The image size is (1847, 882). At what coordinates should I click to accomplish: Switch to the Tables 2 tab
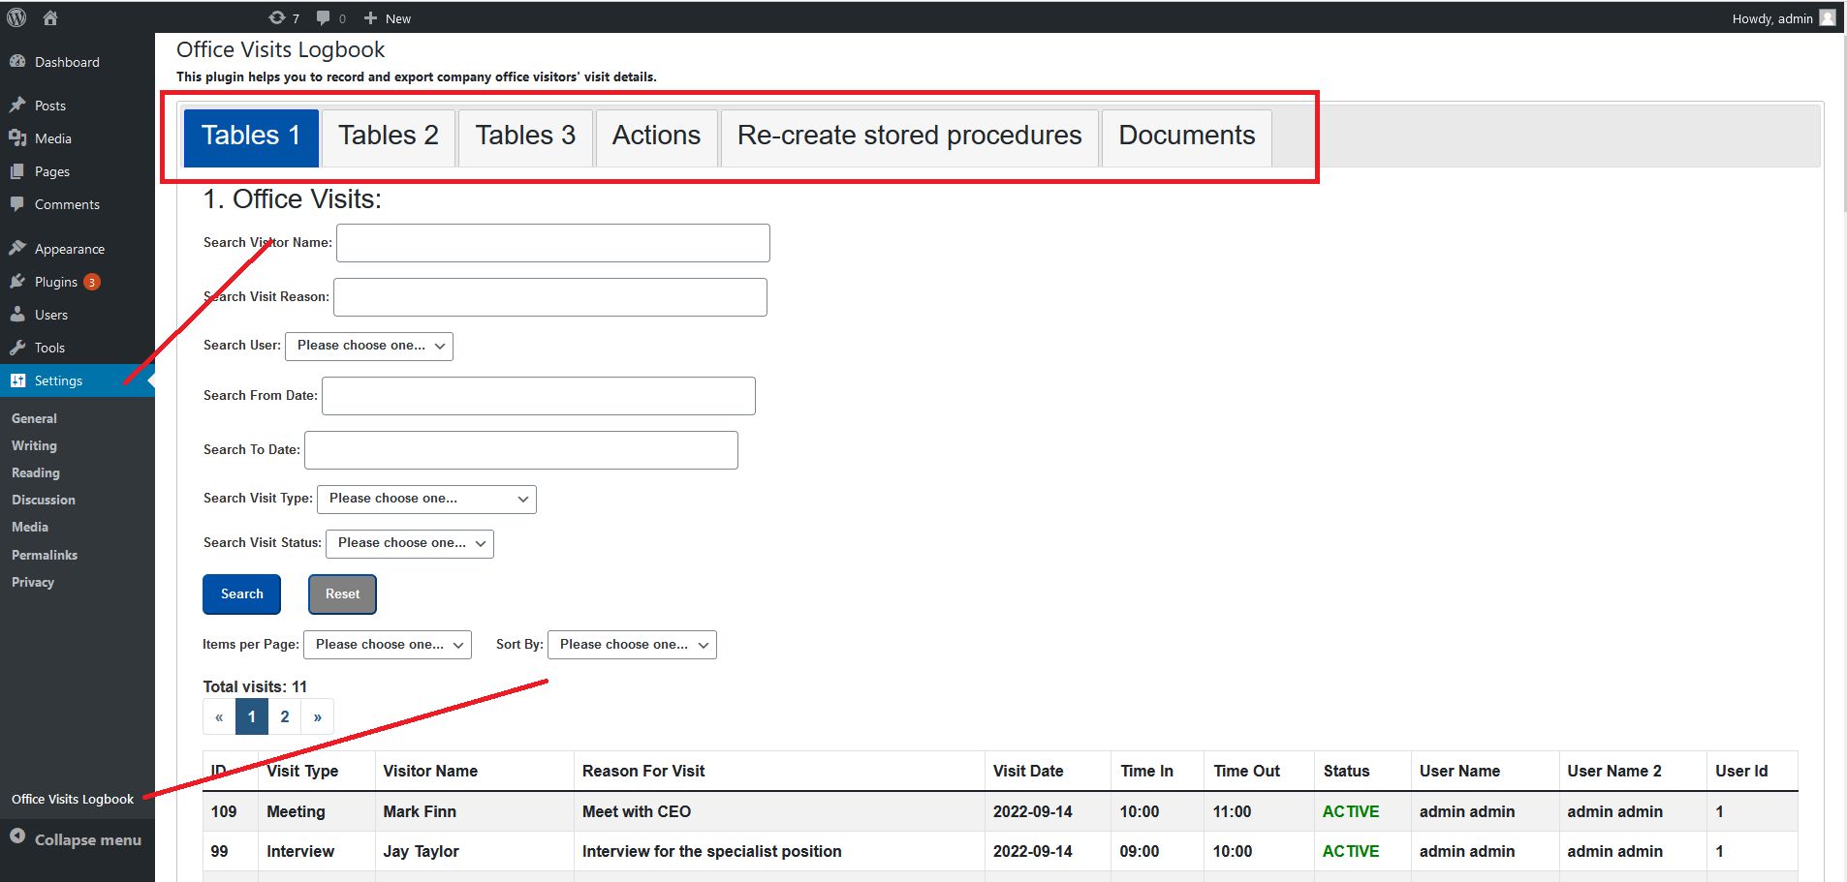389,137
